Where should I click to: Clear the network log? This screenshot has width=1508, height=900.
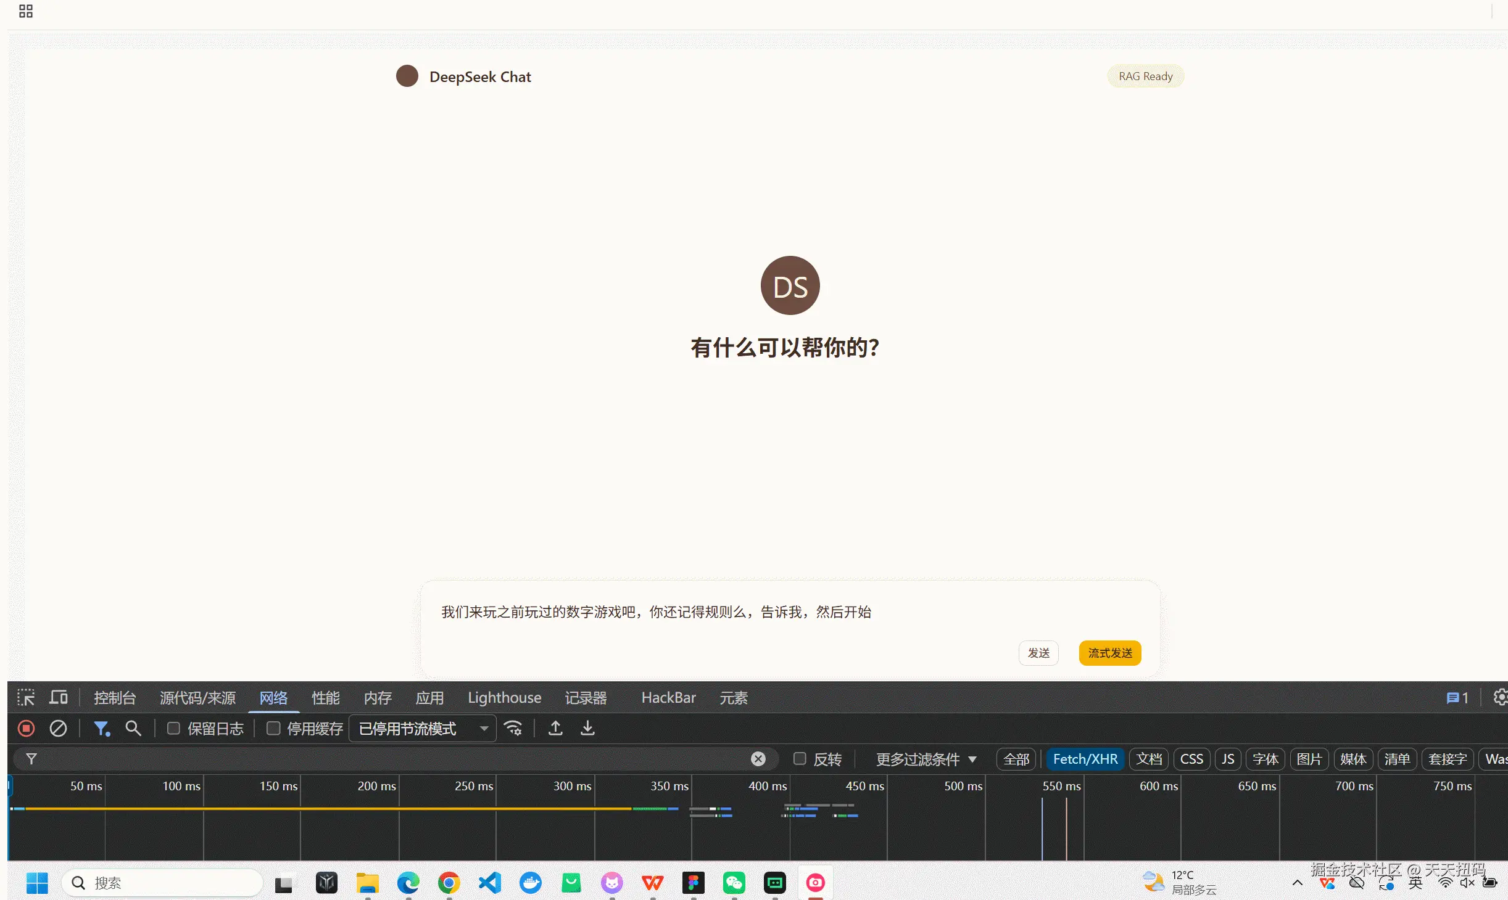coord(58,729)
